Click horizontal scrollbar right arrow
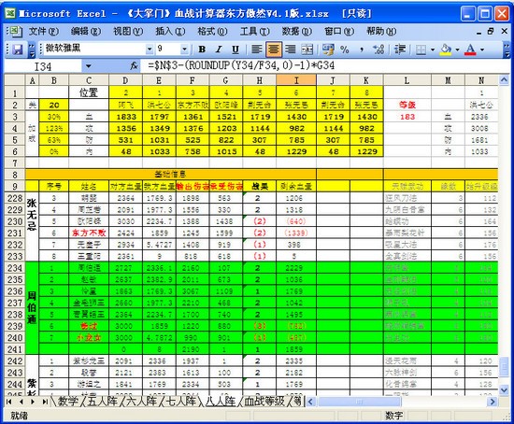514x424 pixels. 493,402
